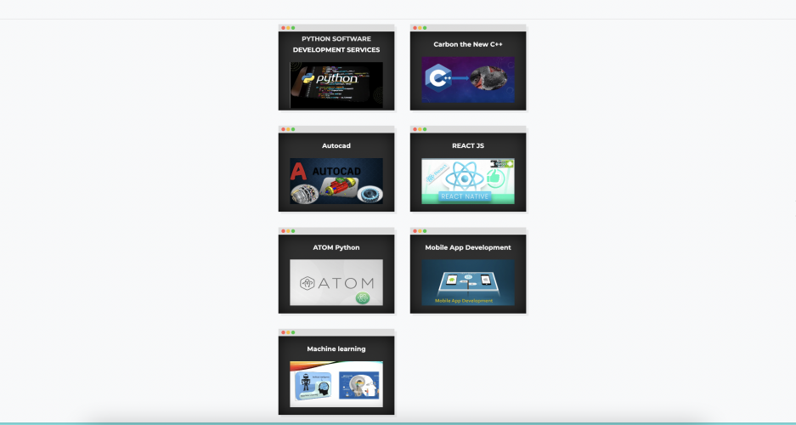
Task: Click red dot on Machine learning card
Action: pos(283,332)
